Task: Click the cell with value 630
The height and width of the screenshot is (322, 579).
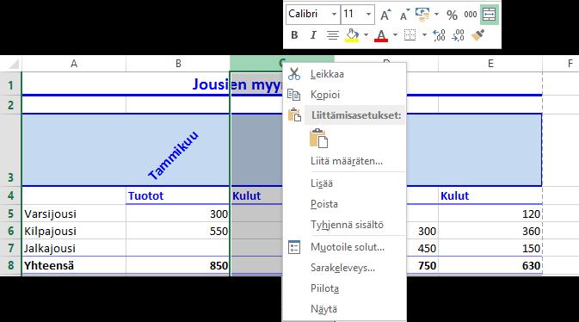Action: [x=490, y=265]
